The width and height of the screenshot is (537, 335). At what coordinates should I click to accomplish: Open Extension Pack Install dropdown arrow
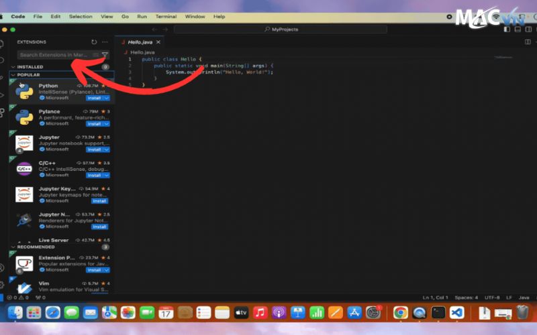(x=107, y=270)
